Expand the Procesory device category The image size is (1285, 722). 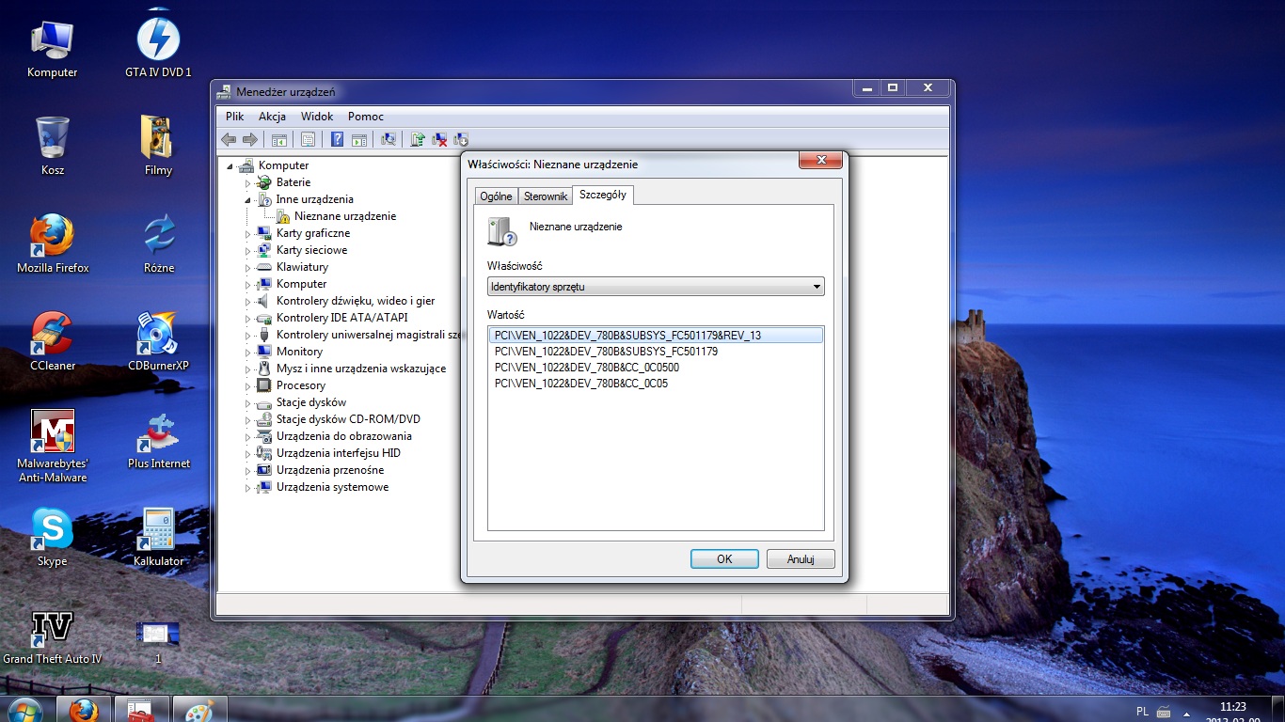tap(248, 385)
